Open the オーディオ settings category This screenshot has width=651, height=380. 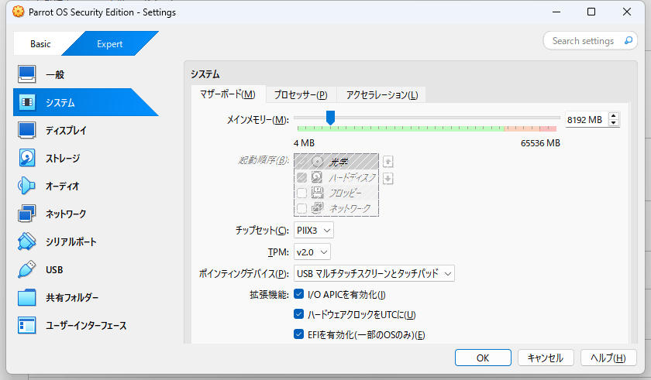point(62,186)
